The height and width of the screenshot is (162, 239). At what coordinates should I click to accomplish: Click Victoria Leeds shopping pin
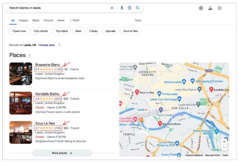point(184,82)
